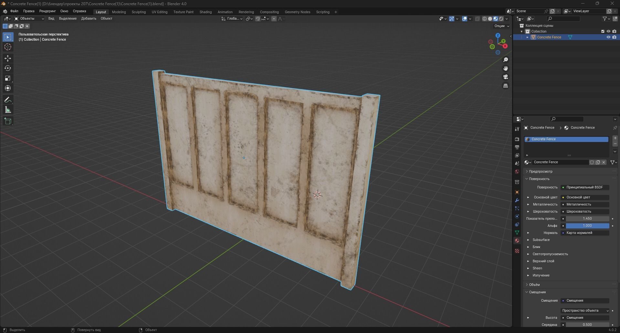This screenshot has width=620, height=333.
Task: Click the pan view hand icon
Action: pos(506,68)
